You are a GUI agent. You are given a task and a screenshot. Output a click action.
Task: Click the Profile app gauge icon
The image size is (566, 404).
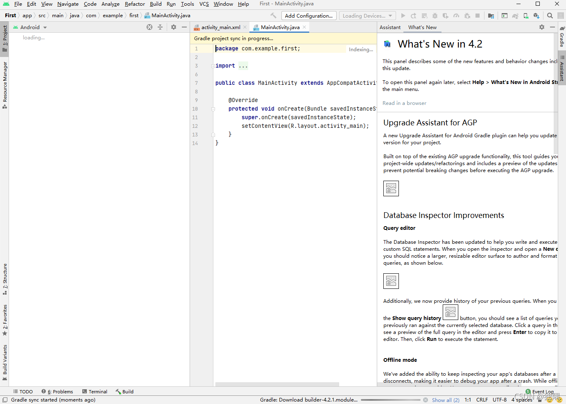pyautogui.click(x=456, y=16)
